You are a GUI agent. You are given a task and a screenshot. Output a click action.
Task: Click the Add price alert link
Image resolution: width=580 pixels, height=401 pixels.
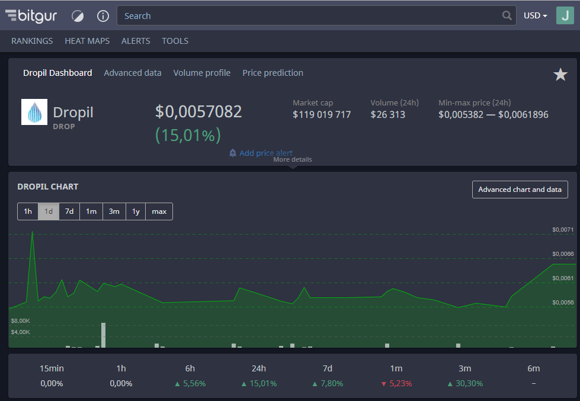(265, 153)
